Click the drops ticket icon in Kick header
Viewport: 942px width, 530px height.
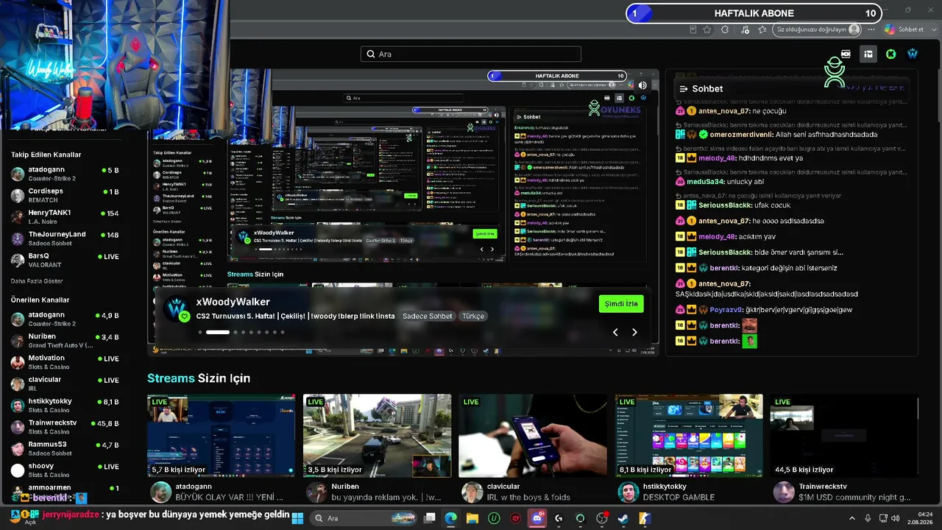coord(846,54)
